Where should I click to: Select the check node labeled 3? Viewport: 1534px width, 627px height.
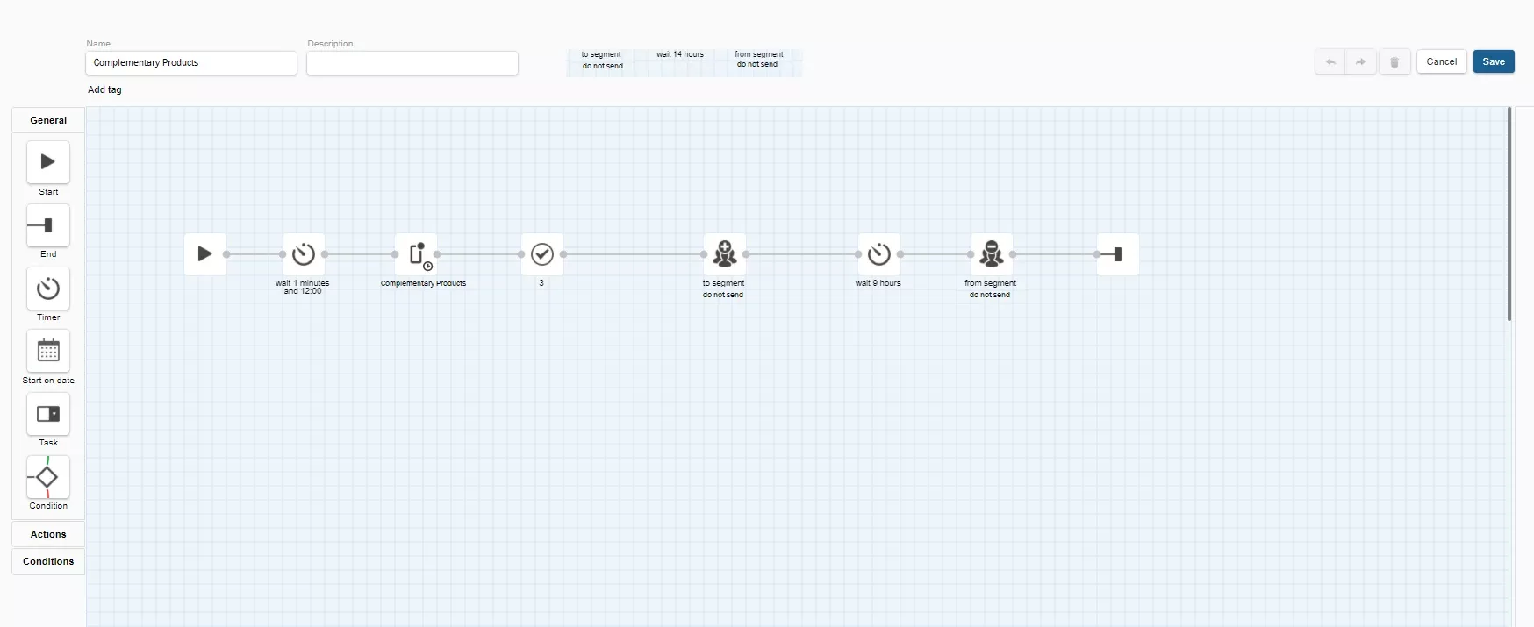pos(542,254)
